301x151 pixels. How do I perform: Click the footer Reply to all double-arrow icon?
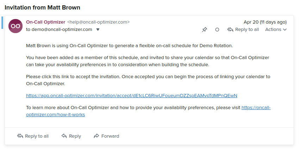click(20, 136)
